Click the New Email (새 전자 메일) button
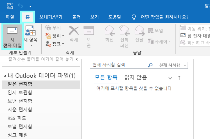 click(12, 36)
